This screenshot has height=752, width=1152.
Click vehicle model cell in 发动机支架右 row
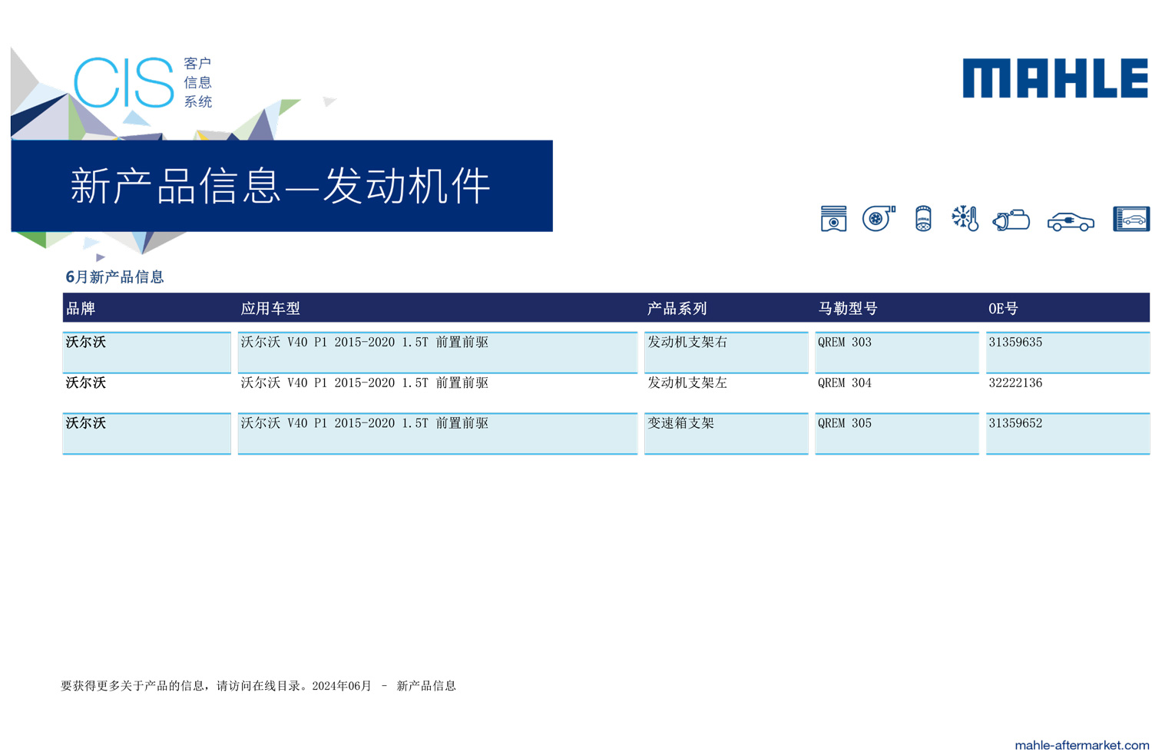[x=438, y=353]
